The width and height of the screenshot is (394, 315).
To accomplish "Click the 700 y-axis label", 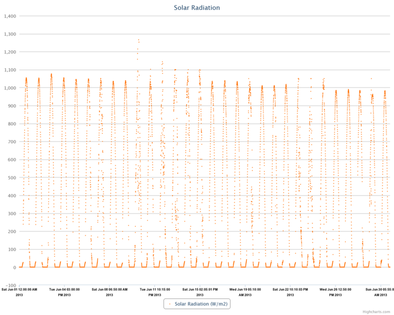I will pyautogui.click(x=12, y=142).
